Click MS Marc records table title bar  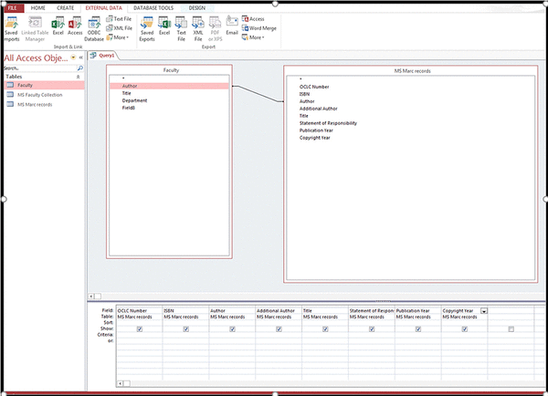(411, 70)
